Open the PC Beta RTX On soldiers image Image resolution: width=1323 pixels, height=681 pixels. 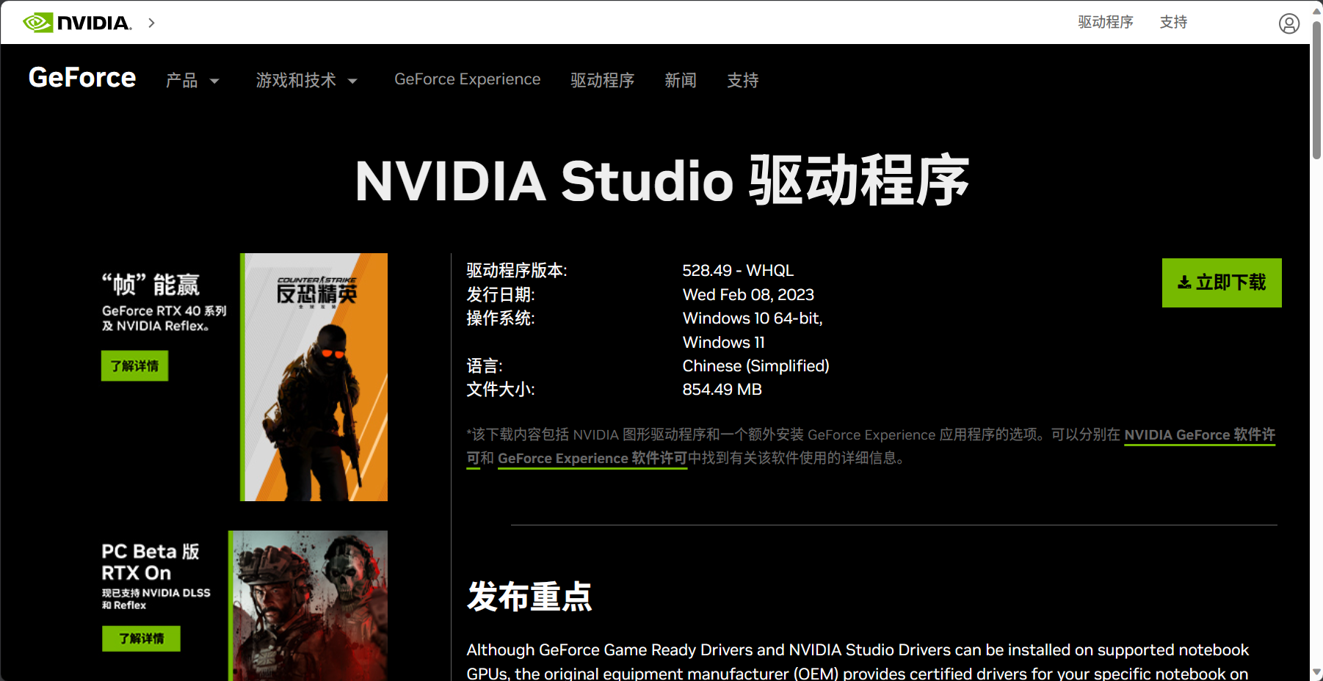pyautogui.click(x=308, y=605)
